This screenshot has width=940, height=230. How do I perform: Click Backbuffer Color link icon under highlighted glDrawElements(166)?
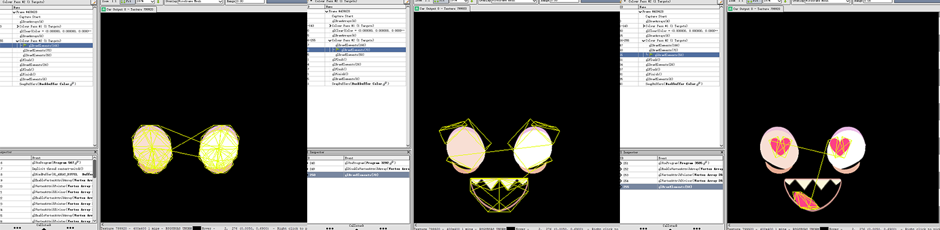(x=72, y=84)
